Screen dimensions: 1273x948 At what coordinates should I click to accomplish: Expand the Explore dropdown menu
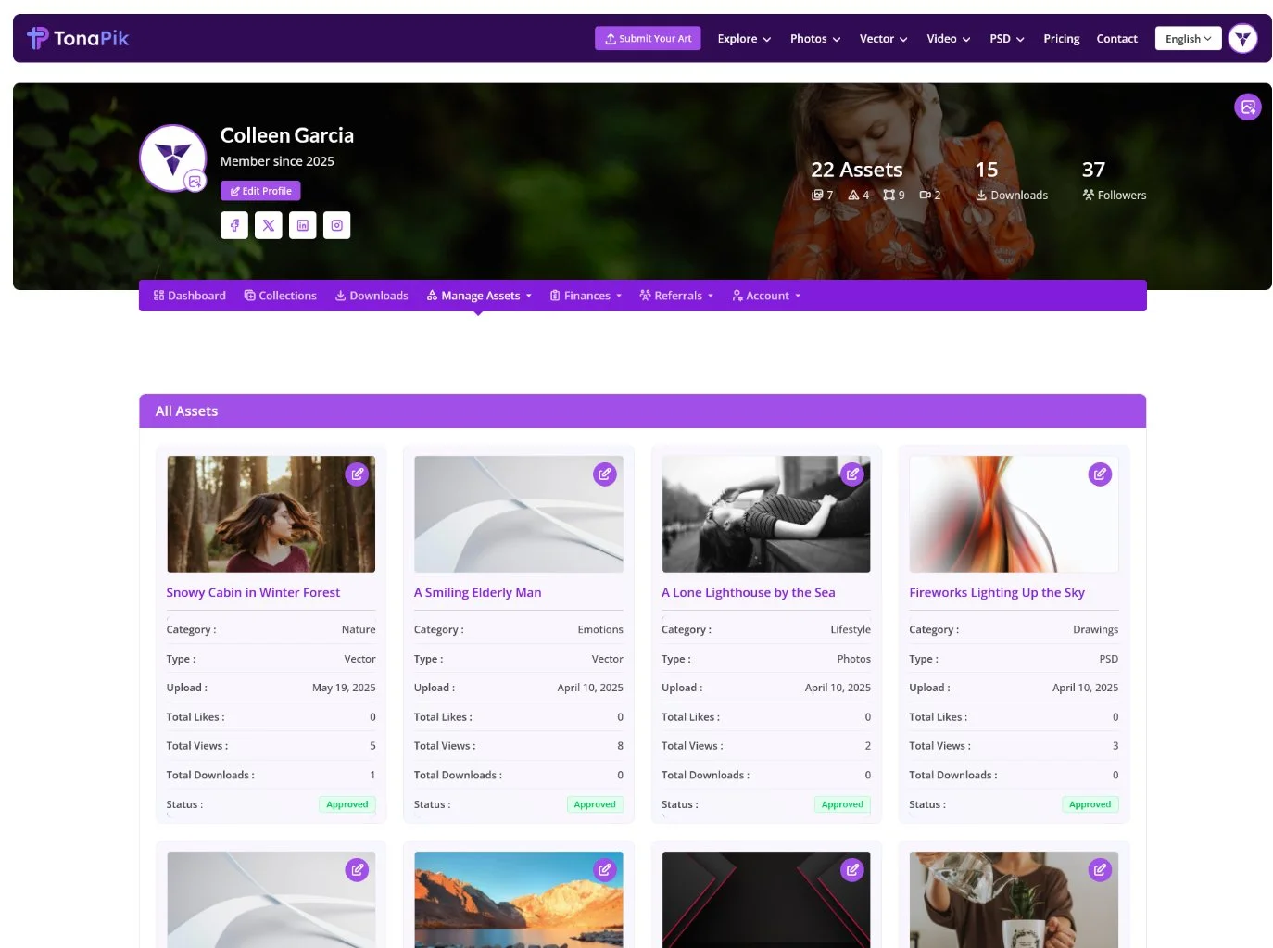pyautogui.click(x=744, y=39)
